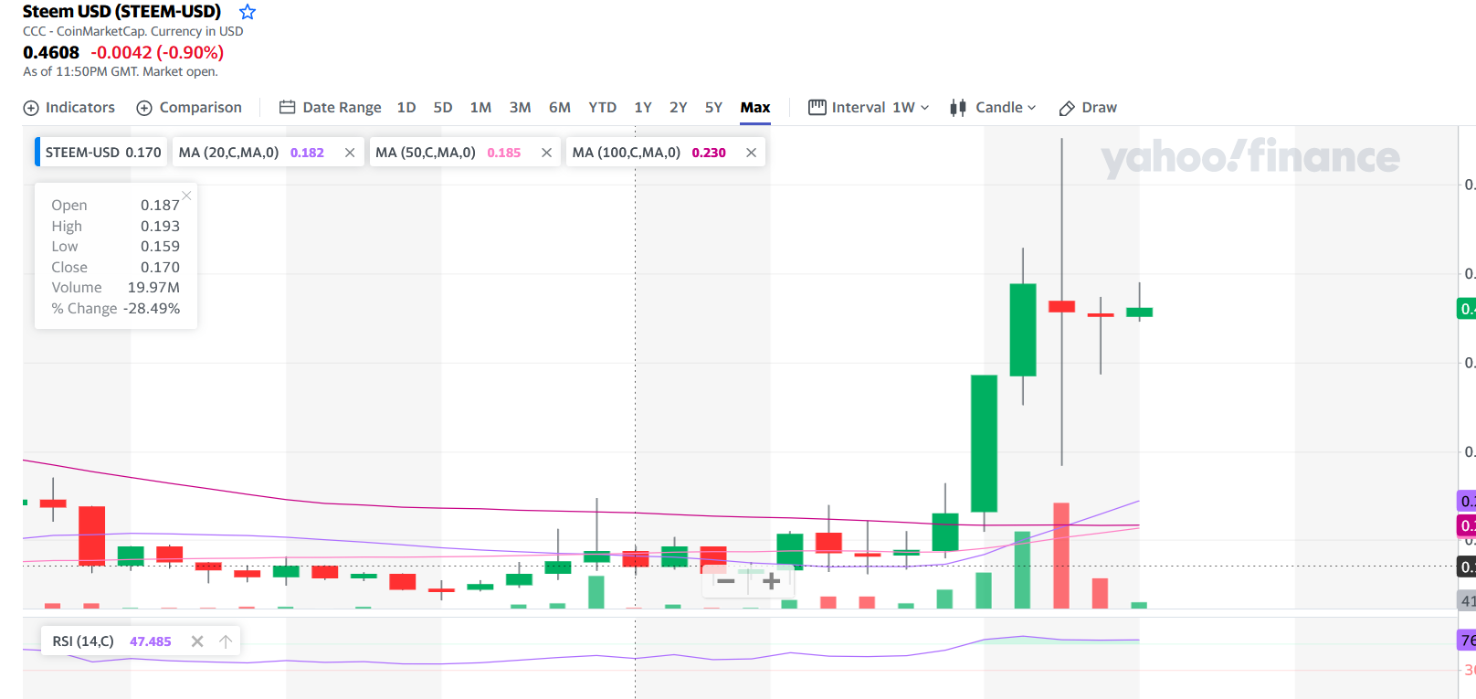Click the Open 0.187 value

pos(160,206)
